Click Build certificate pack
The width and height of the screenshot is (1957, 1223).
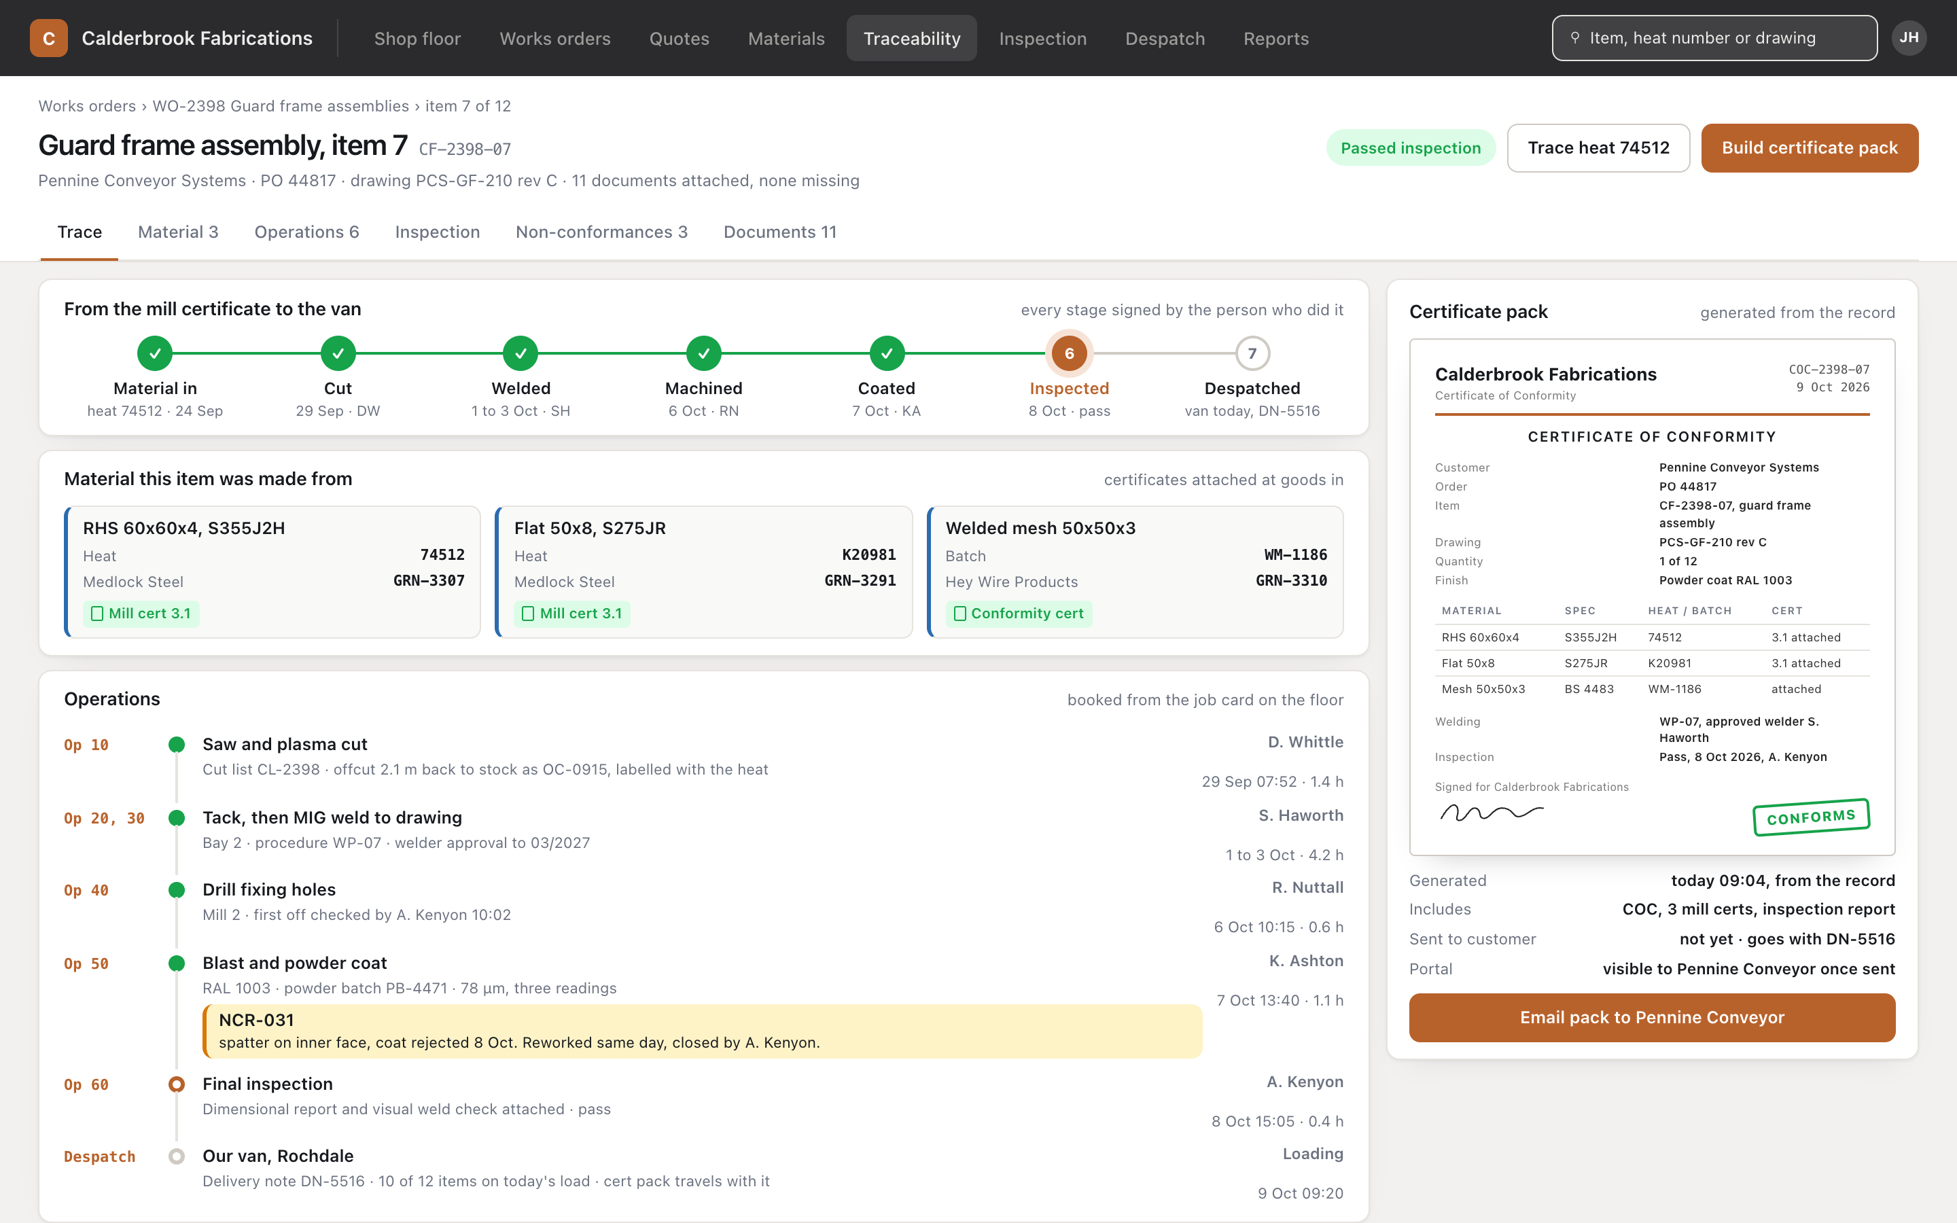point(1809,148)
